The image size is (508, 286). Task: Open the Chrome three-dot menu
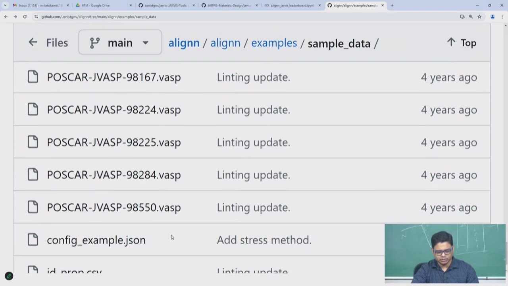coord(502,17)
